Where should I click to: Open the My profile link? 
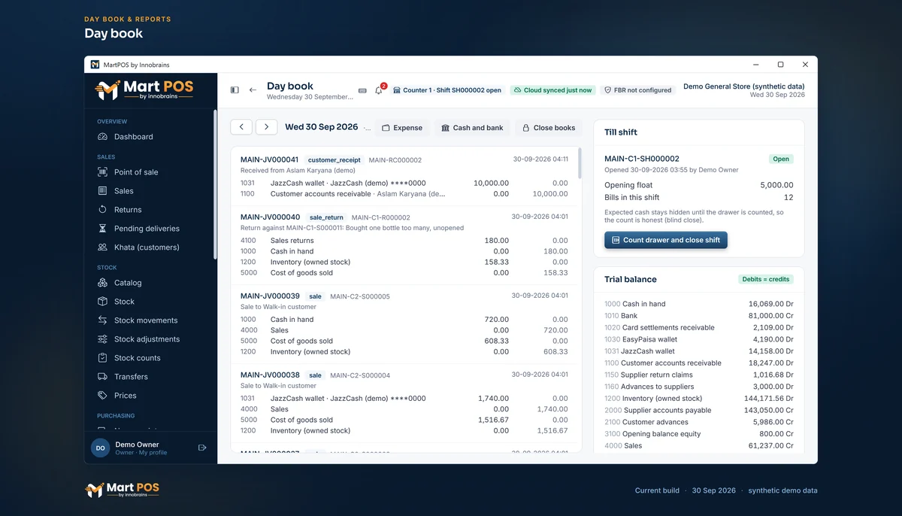click(153, 453)
